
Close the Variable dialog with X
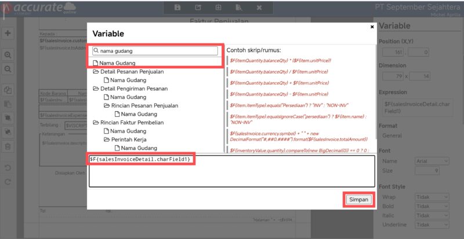(372, 27)
